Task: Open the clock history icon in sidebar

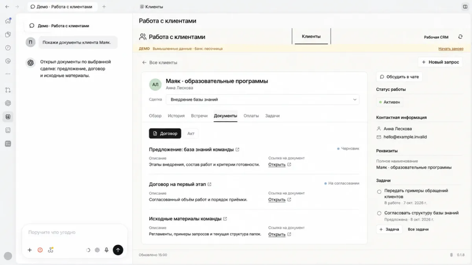Action: point(8,48)
